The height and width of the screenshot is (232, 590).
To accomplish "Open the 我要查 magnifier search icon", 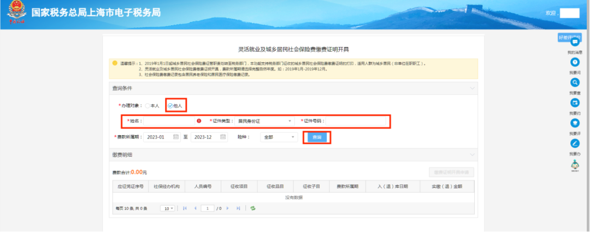I will 575,82.
